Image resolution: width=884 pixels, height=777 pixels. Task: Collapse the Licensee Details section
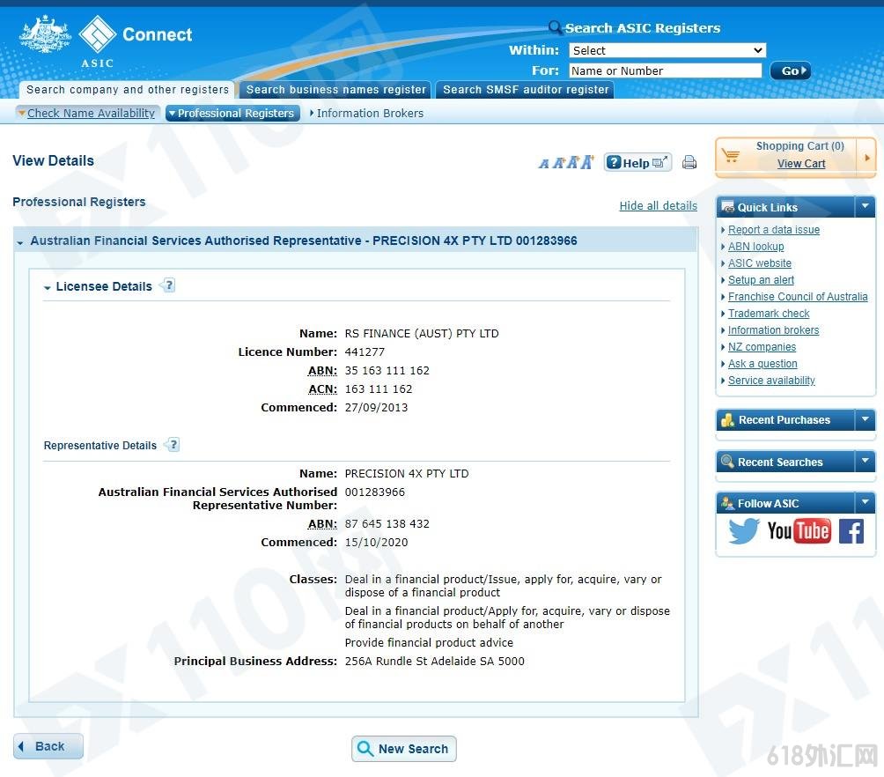48,288
